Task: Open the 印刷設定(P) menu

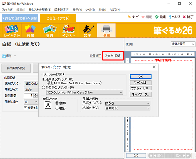Action: coord(62,10)
